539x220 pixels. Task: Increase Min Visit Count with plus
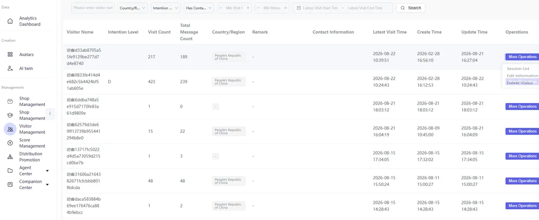[248, 8]
